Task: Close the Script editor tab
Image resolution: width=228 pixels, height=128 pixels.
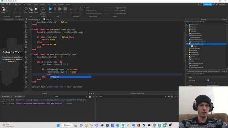Action: pyautogui.click(x=51, y=19)
